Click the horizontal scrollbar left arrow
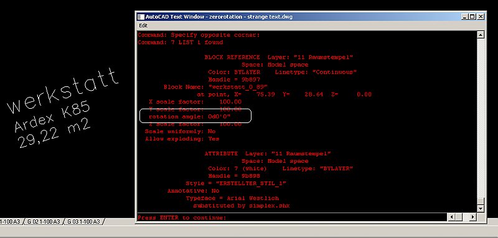The height and width of the screenshot is (238, 498). click(x=451, y=217)
